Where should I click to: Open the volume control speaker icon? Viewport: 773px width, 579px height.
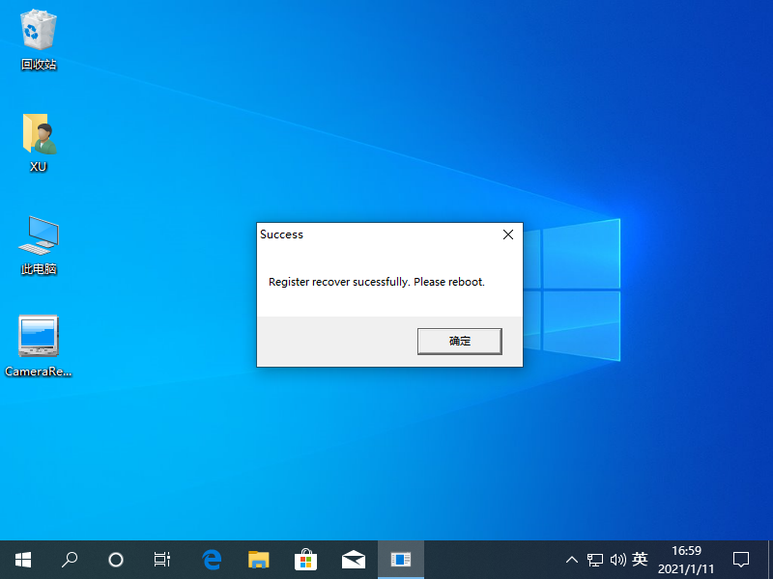[618, 559]
